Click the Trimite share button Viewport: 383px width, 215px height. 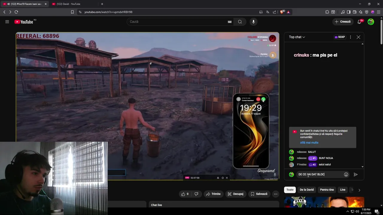pos(214,194)
